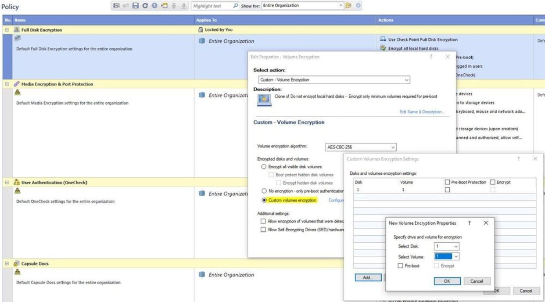The height and width of the screenshot is (302, 545).
Task: Click Entire Organization in the Full Disk Encryption row
Action: [x=231, y=41]
